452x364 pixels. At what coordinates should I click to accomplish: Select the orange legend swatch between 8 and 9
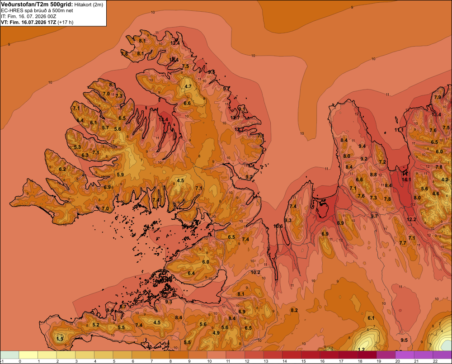click(x=179, y=355)
